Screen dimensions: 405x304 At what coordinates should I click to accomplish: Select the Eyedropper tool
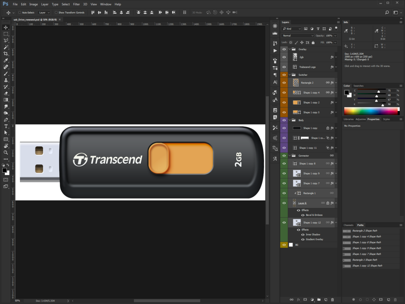coord(6,60)
